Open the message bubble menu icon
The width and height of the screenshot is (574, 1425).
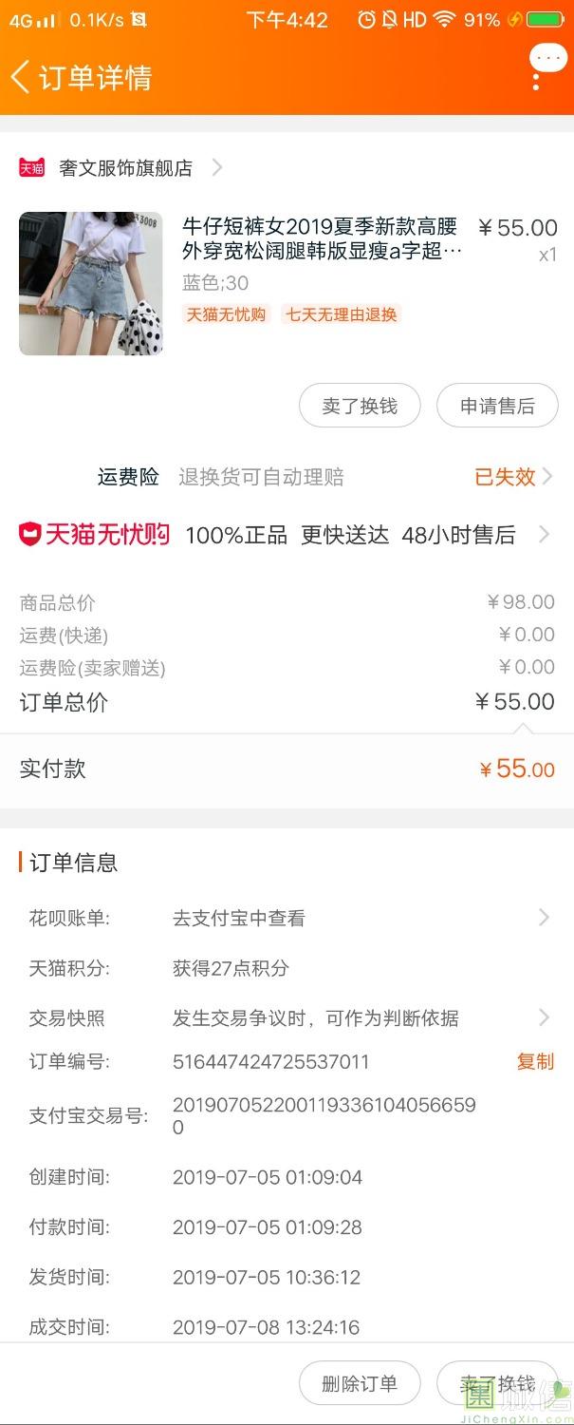point(546,61)
